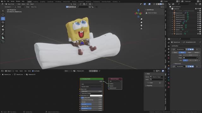Open the Add Modifier dropdown

click(x=186, y=46)
